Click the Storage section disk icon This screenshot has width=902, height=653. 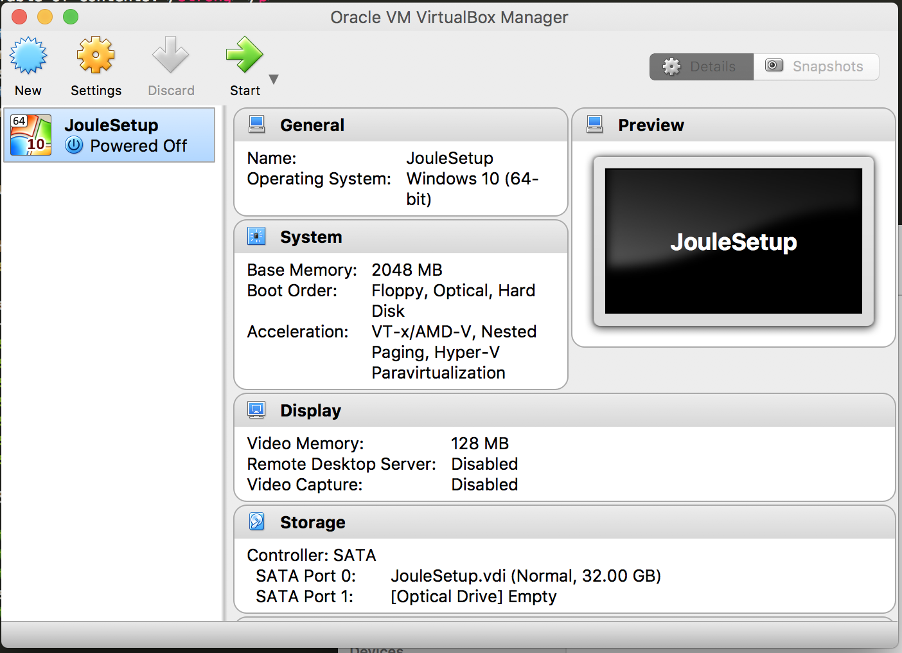(x=256, y=521)
